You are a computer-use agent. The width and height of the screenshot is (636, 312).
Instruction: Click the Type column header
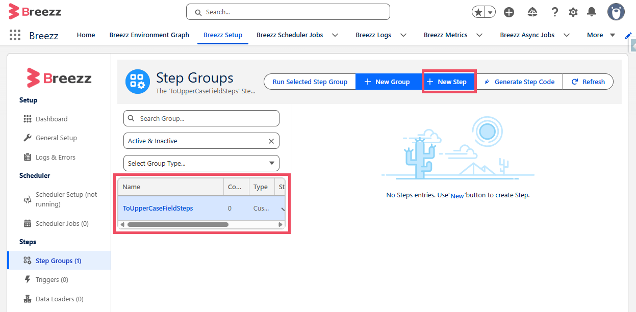tap(262, 187)
